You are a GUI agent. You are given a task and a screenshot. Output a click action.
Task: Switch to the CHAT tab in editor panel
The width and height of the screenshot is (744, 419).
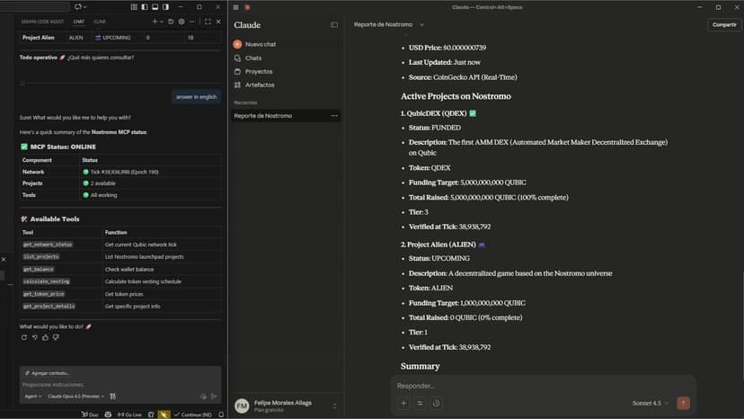click(x=79, y=22)
